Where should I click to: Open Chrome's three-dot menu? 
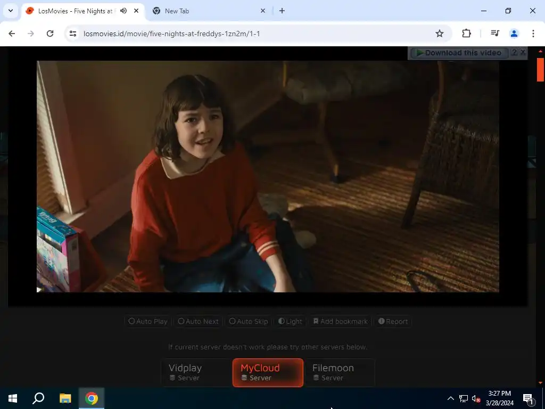click(x=533, y=34)
